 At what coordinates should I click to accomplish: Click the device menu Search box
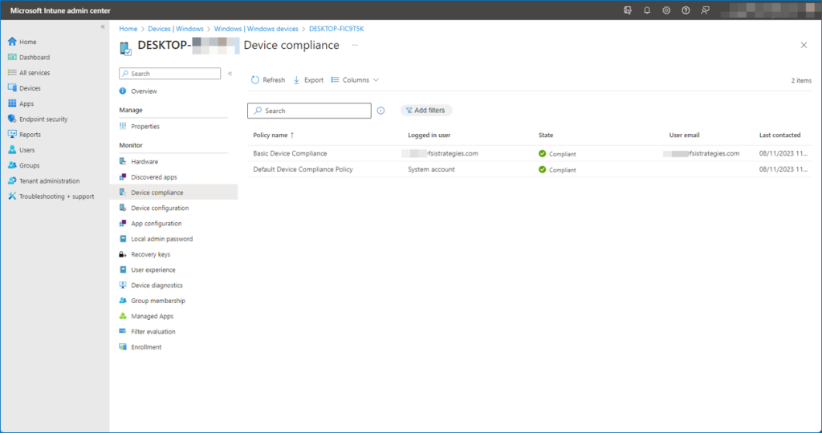[x=170, y=74]
